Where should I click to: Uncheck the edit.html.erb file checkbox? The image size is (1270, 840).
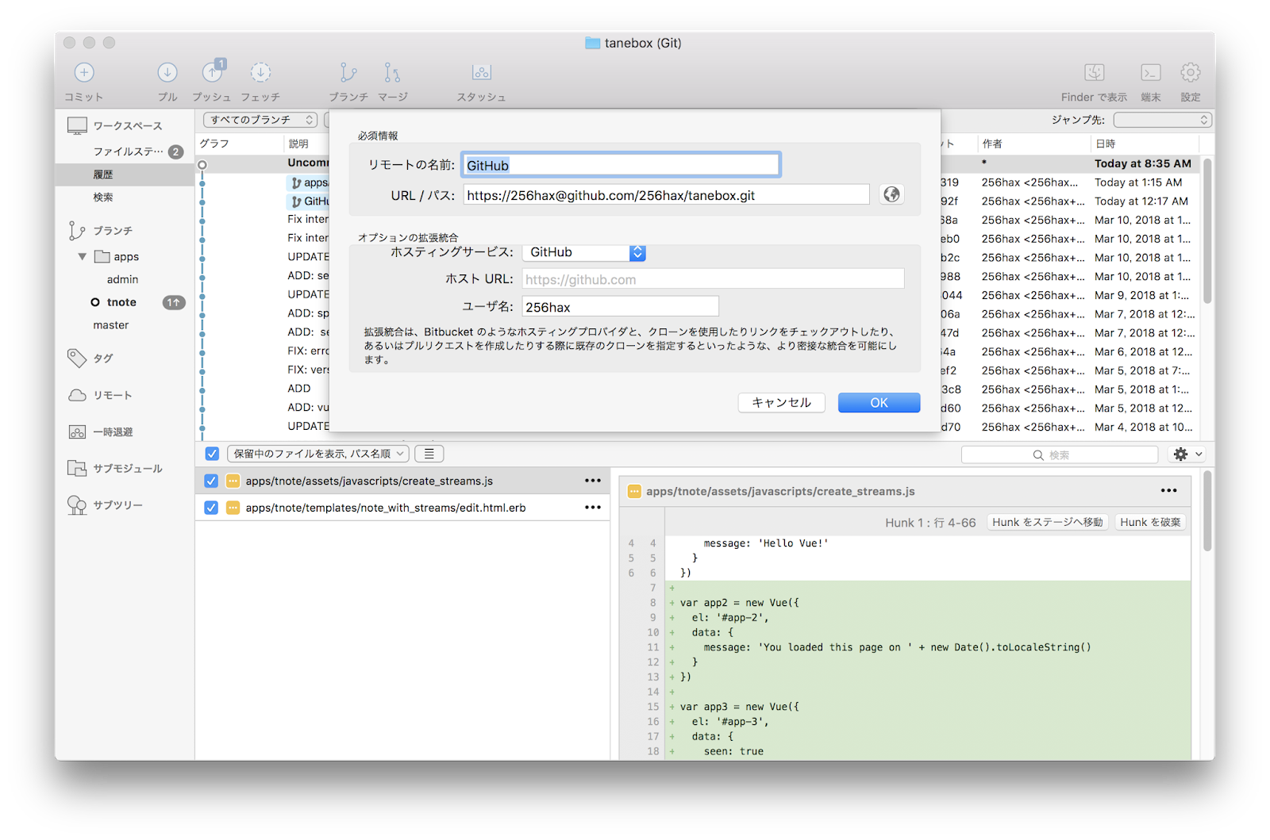(x=211, y=508)
